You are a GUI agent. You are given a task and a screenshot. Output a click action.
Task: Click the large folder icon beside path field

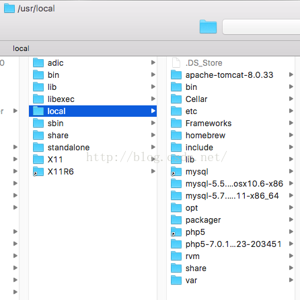pyautogui.click(x=208, y=27)
